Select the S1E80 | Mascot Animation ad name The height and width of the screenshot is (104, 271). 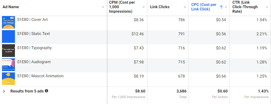[x=40, y=76]
